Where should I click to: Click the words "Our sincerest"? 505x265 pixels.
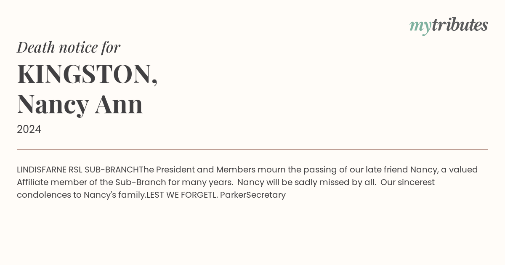click(408, 182)
